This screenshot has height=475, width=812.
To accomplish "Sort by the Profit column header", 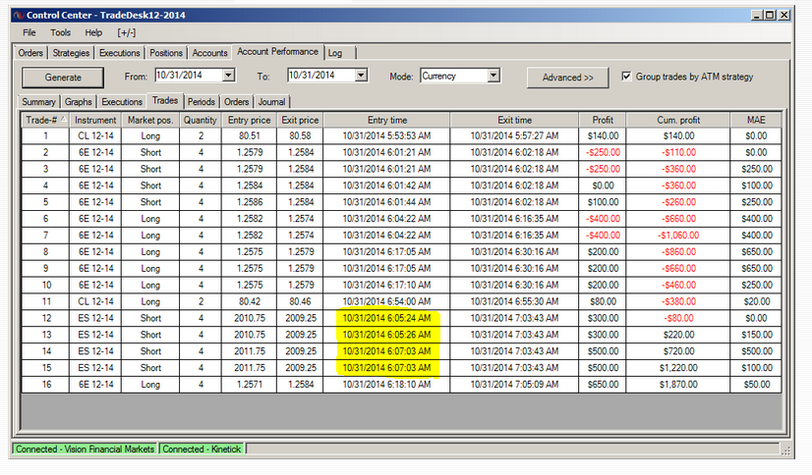I will [603, 120].
